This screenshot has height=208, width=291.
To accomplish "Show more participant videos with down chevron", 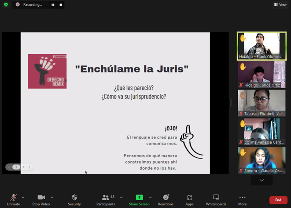I will [262, 180].
